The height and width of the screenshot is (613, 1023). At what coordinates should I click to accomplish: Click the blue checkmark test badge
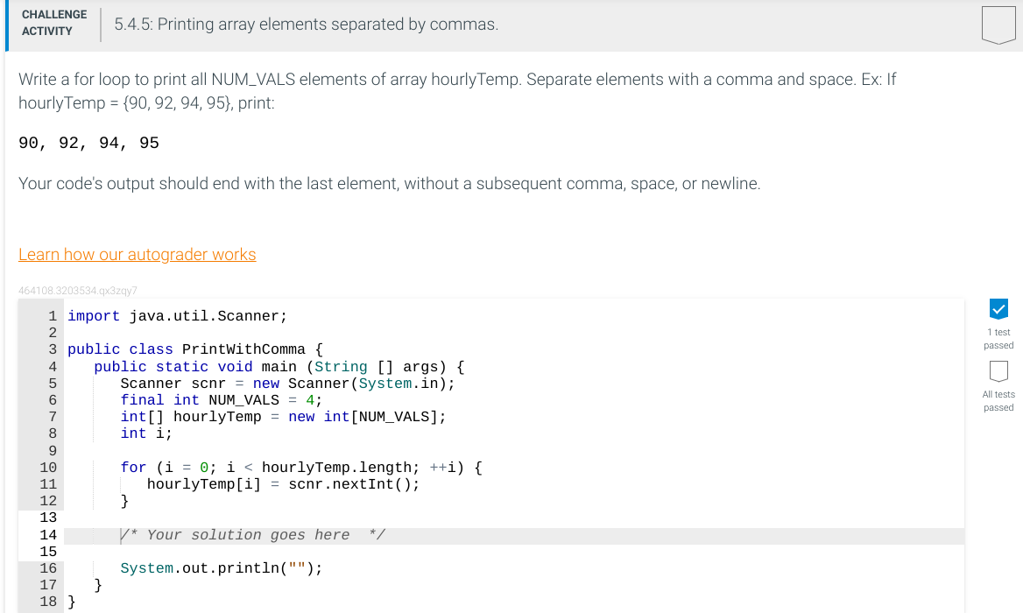click(998, 309)
